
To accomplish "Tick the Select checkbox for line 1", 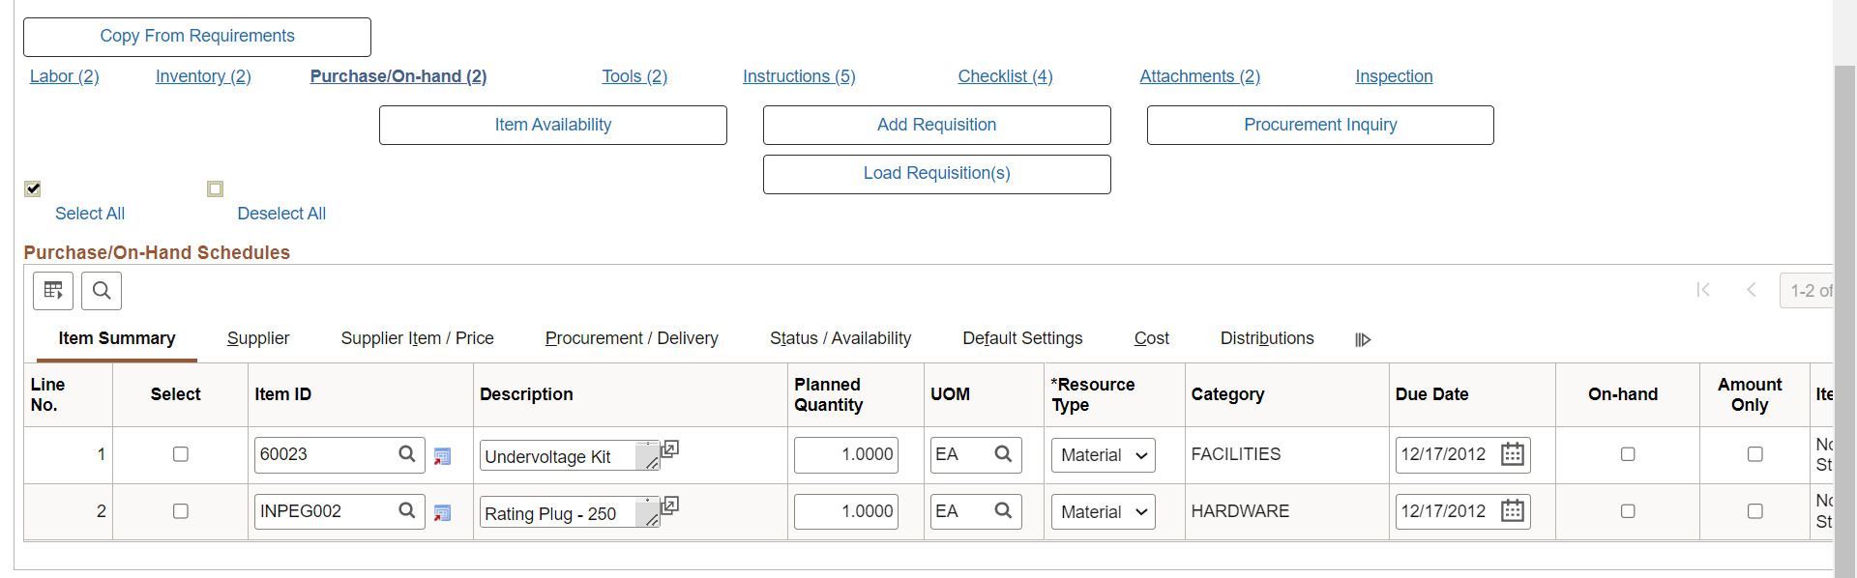I will [x=181, y=454].
